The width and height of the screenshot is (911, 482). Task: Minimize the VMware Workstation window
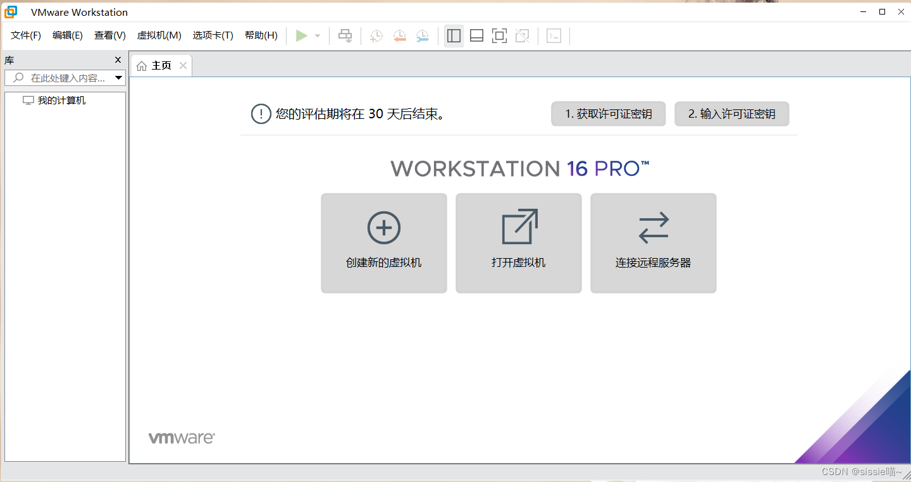[x=864, y=11]
